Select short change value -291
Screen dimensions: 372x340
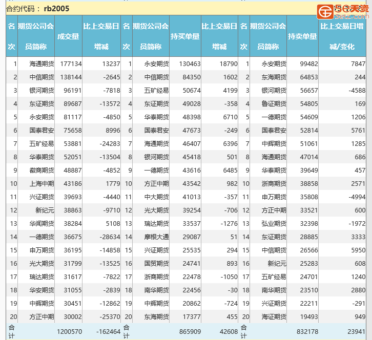click(359, 303)
